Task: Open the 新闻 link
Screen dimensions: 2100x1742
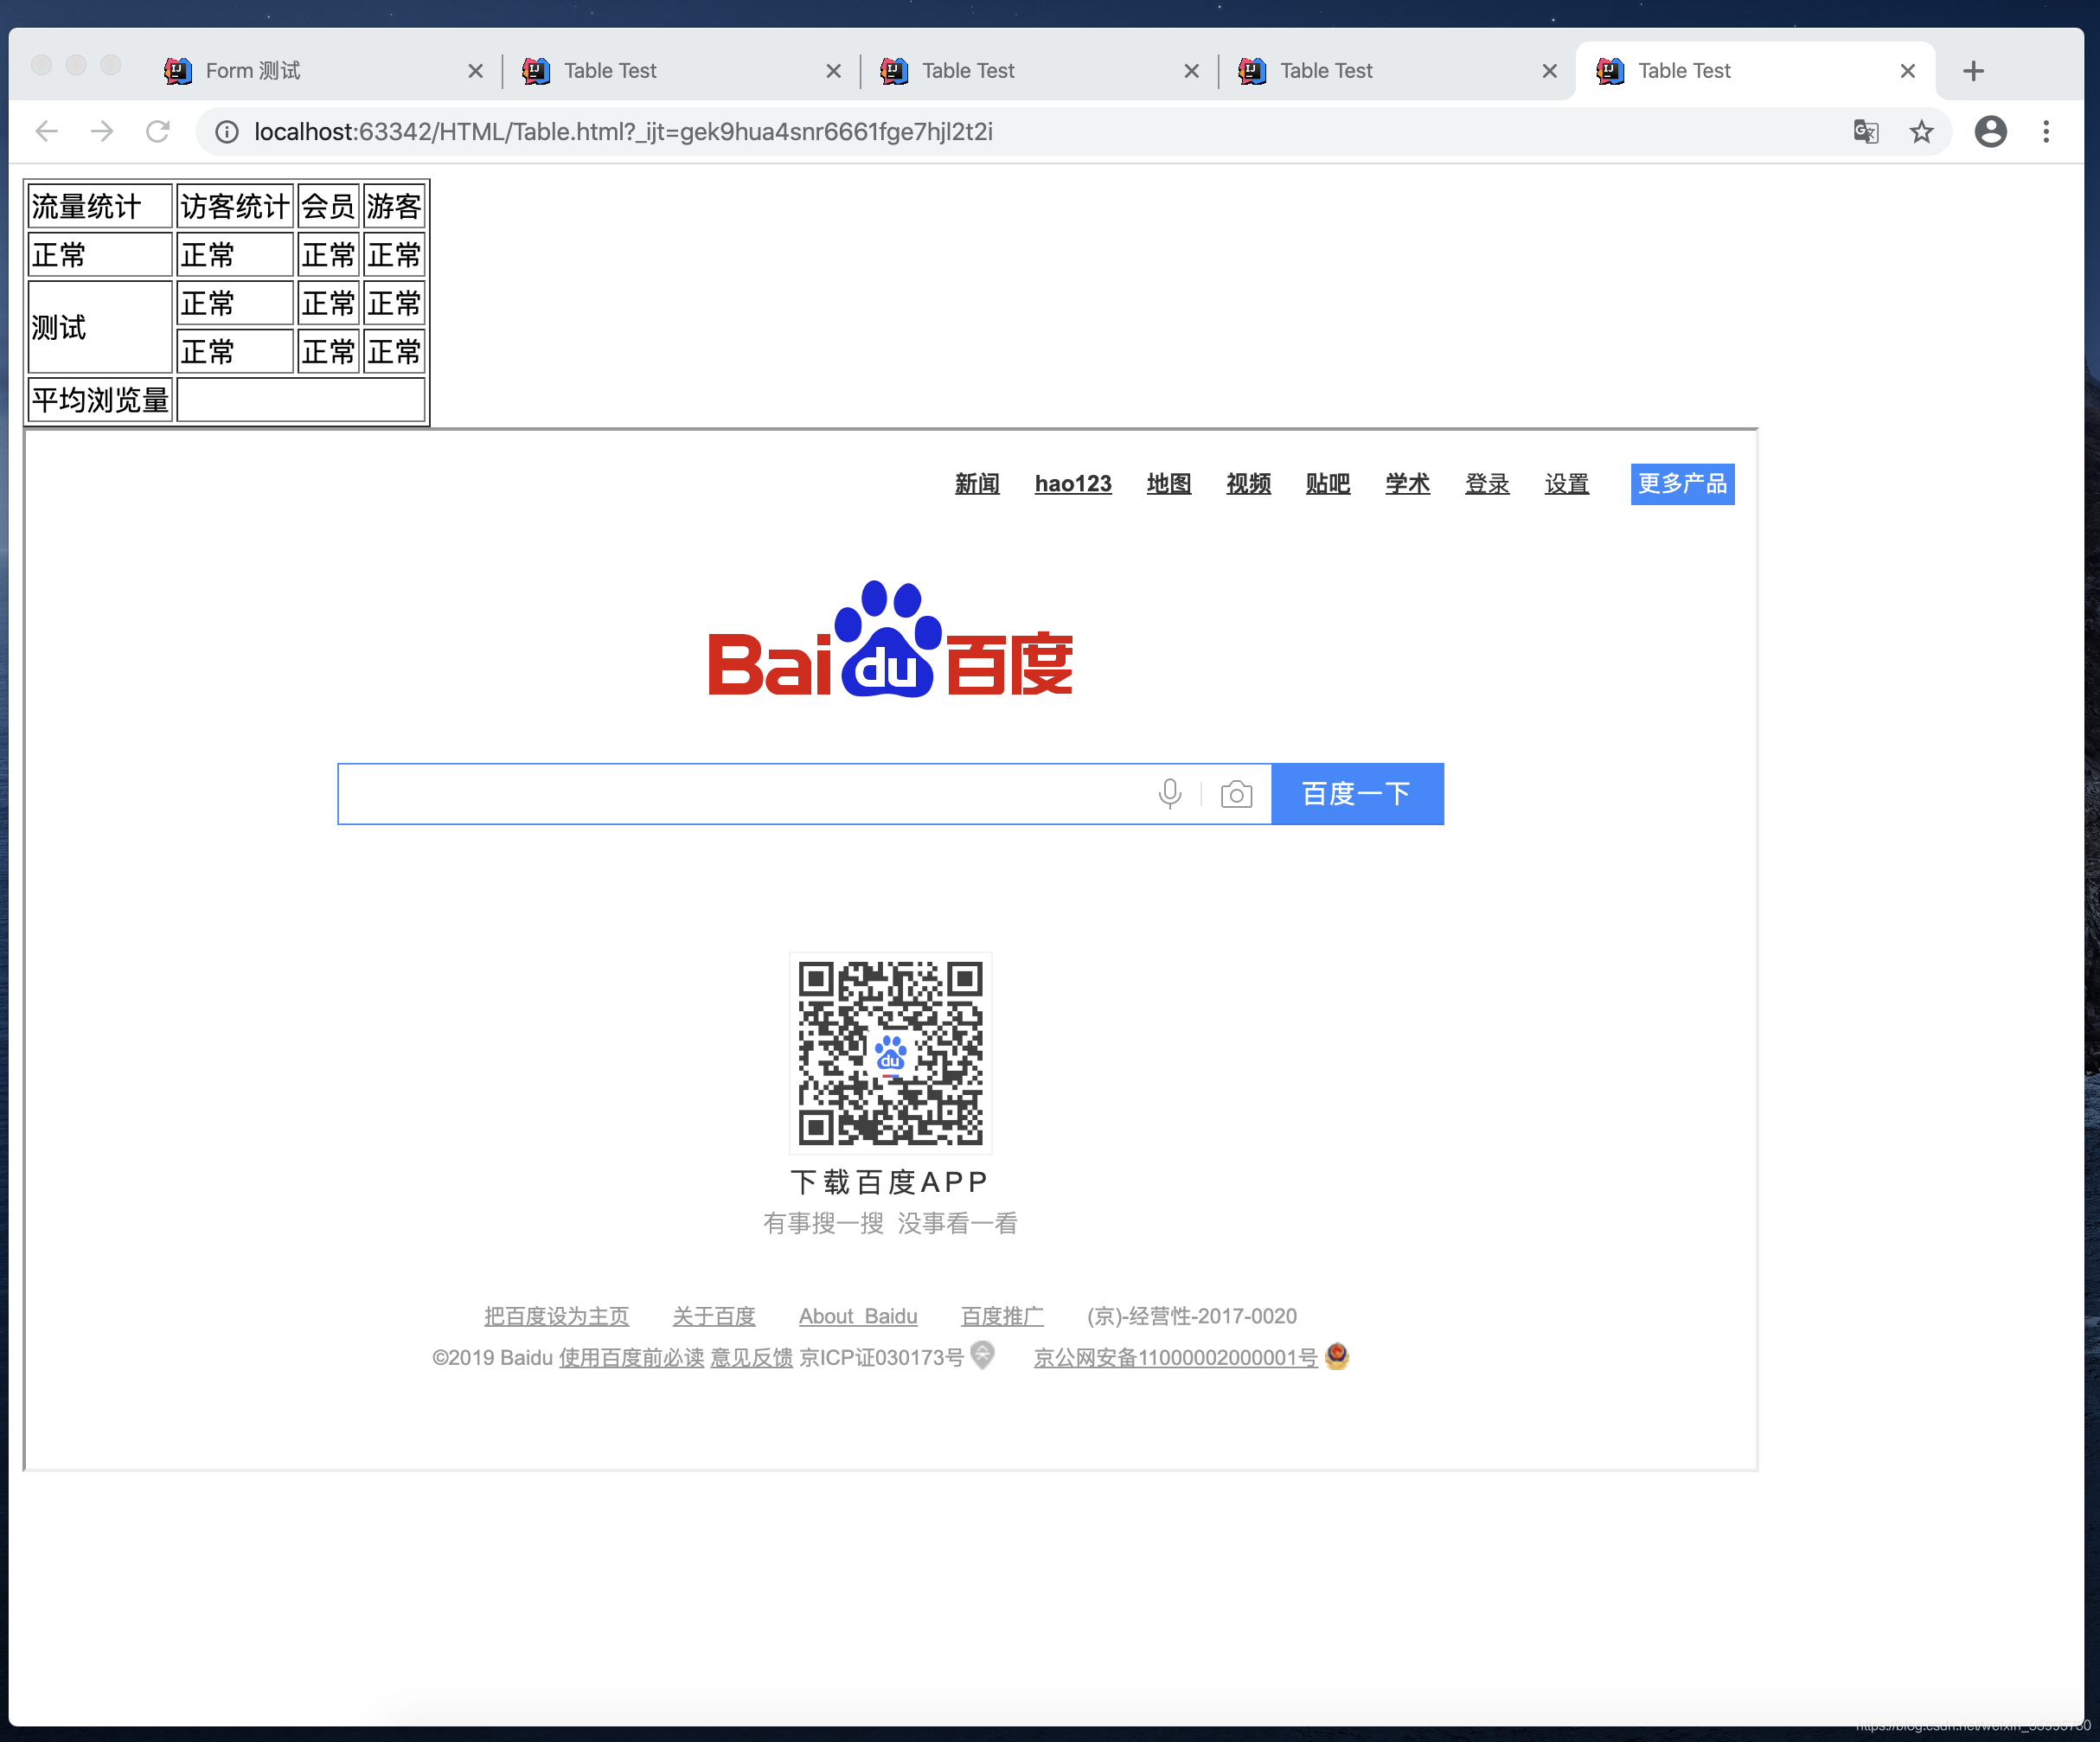Action: [976, 484]
